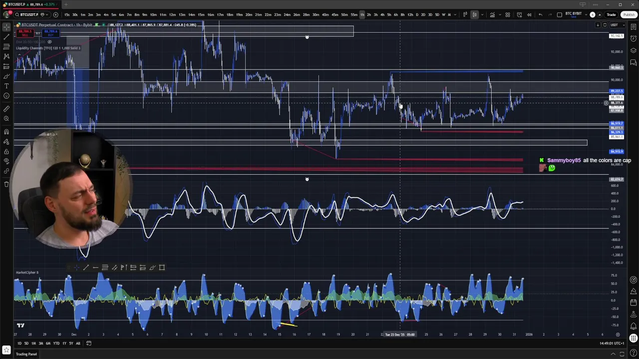
Task: Expand the timeframe list chevron after M
Action: tap(455, 14)
